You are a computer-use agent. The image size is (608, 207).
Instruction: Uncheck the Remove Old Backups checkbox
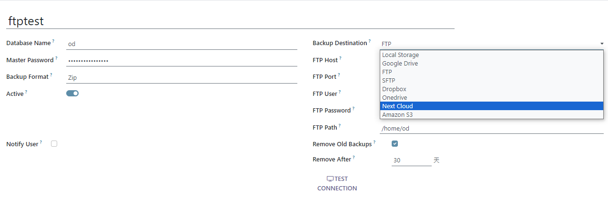(x=395, y=143)
